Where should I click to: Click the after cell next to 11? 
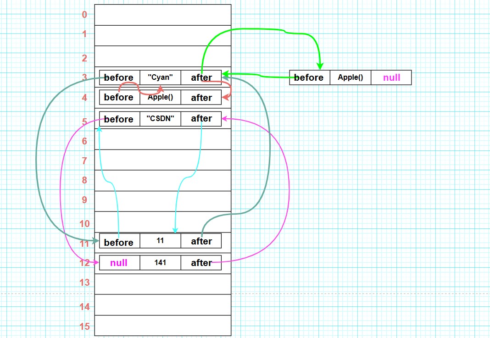coord(201,240)
